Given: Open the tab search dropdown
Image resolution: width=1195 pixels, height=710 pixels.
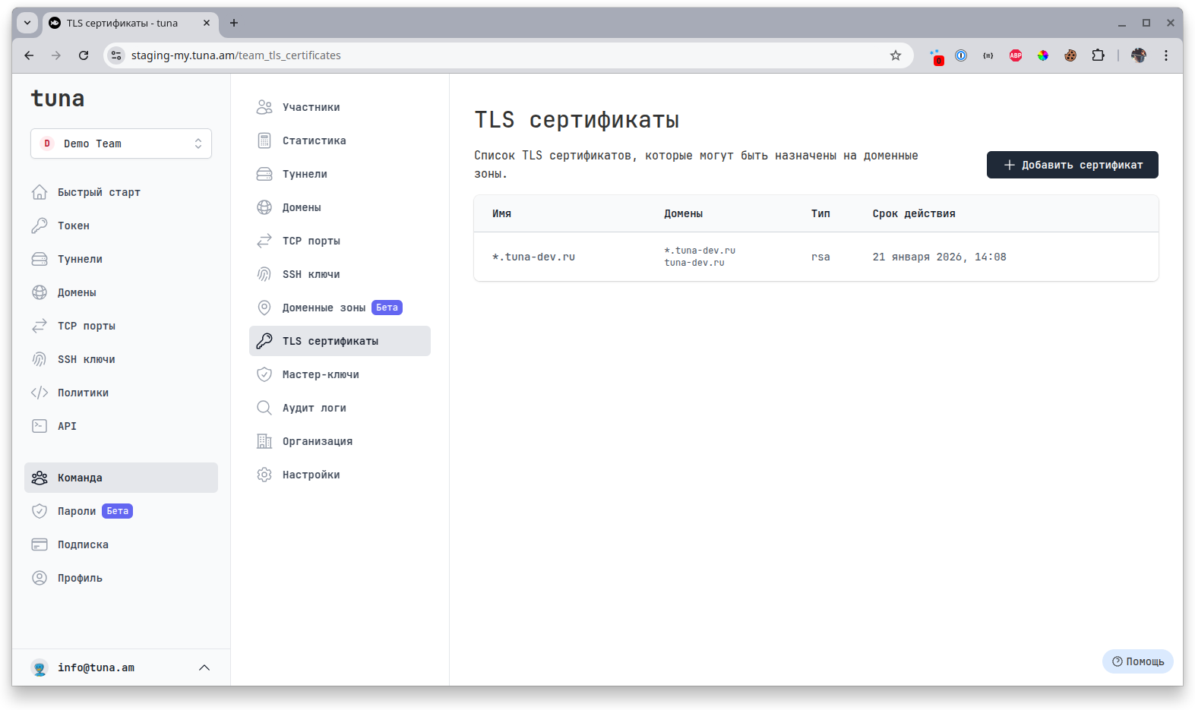Looking at the screenshot, I should tap(27, 23).
